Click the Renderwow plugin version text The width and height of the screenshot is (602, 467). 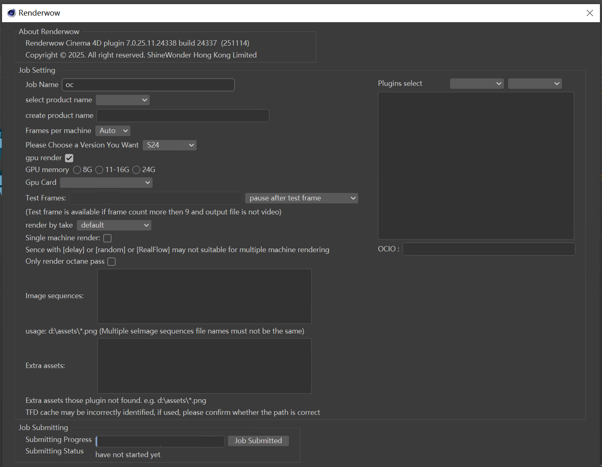click(x=137, y=43)
